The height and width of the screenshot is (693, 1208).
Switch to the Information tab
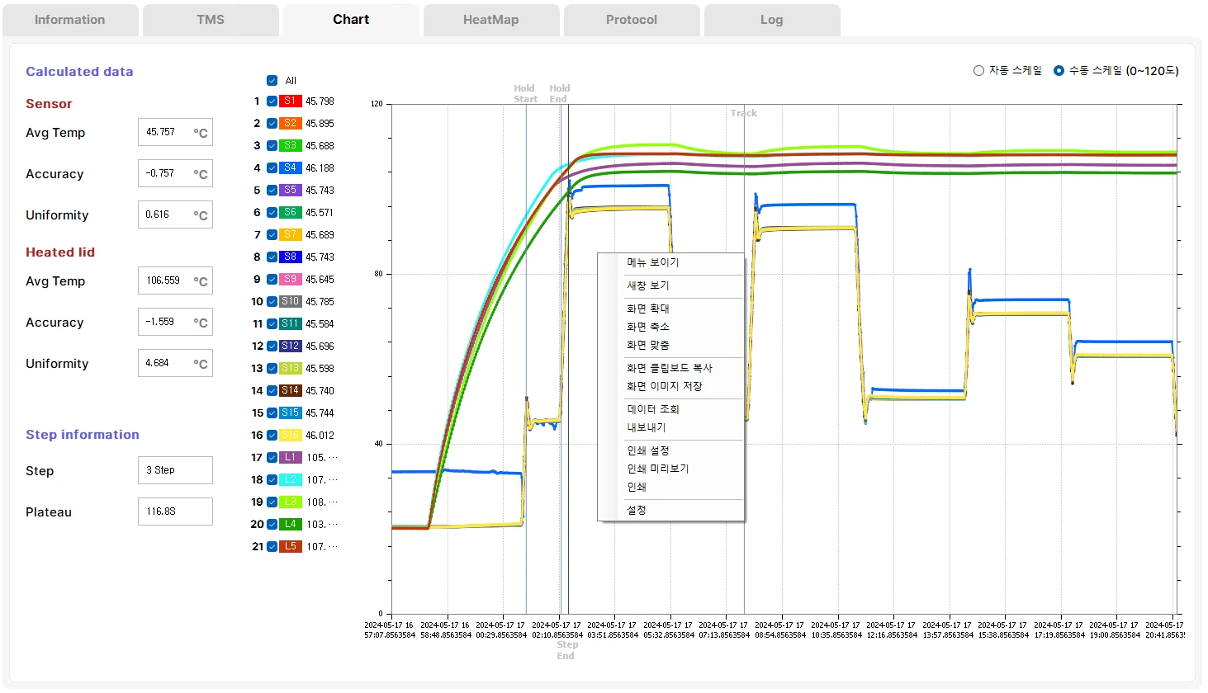click(x=70, y=20)
